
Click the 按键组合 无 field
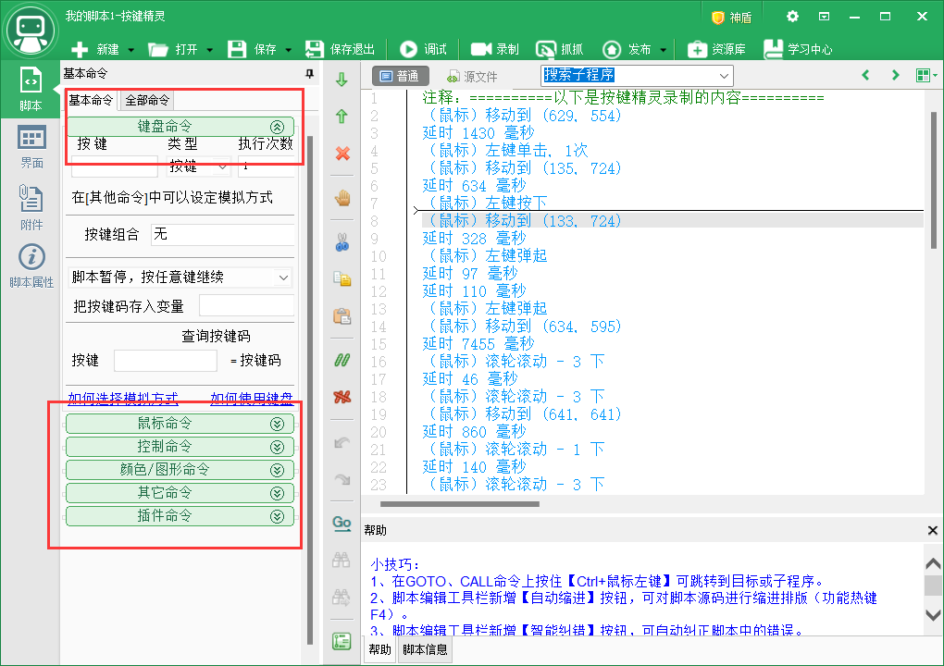click(222, 235)
